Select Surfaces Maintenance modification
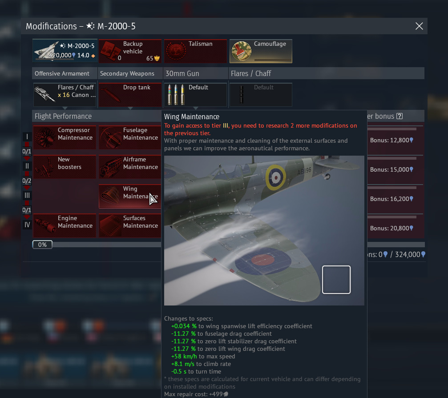Image resolution: width=448 pixels, height=398 pixels. pos(130,225)
